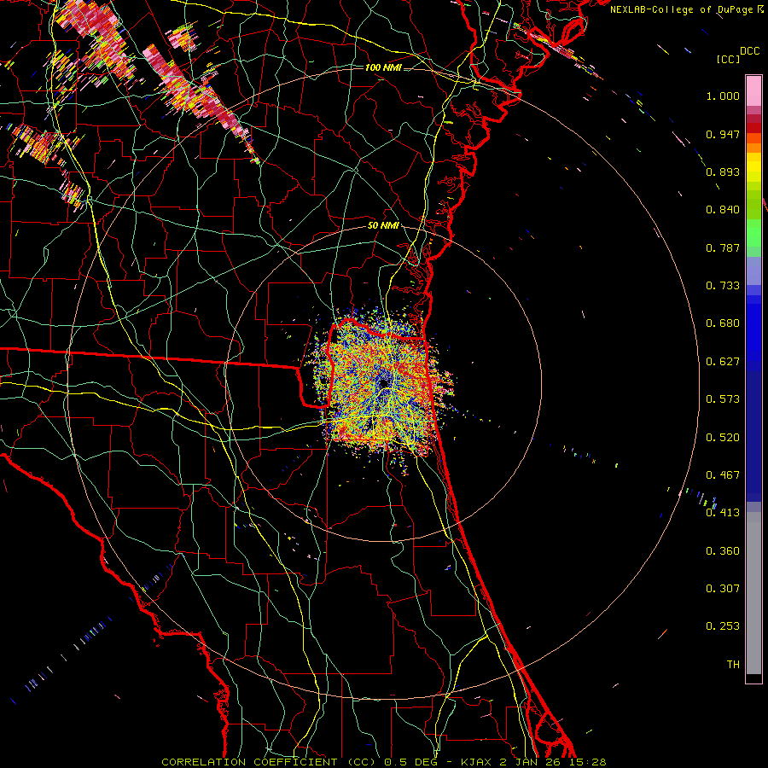
Task: Click the 0.360 scale value
Action: point(723,551)
